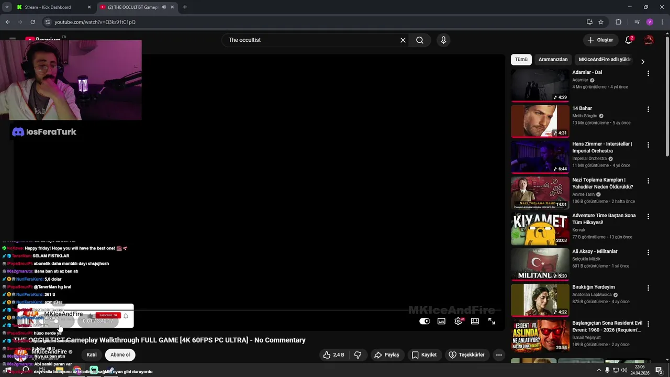Open options menu for 14 Bahar
Image resolution: width=670 pixels, height=377 pixels.
click(x=648, y=109)
